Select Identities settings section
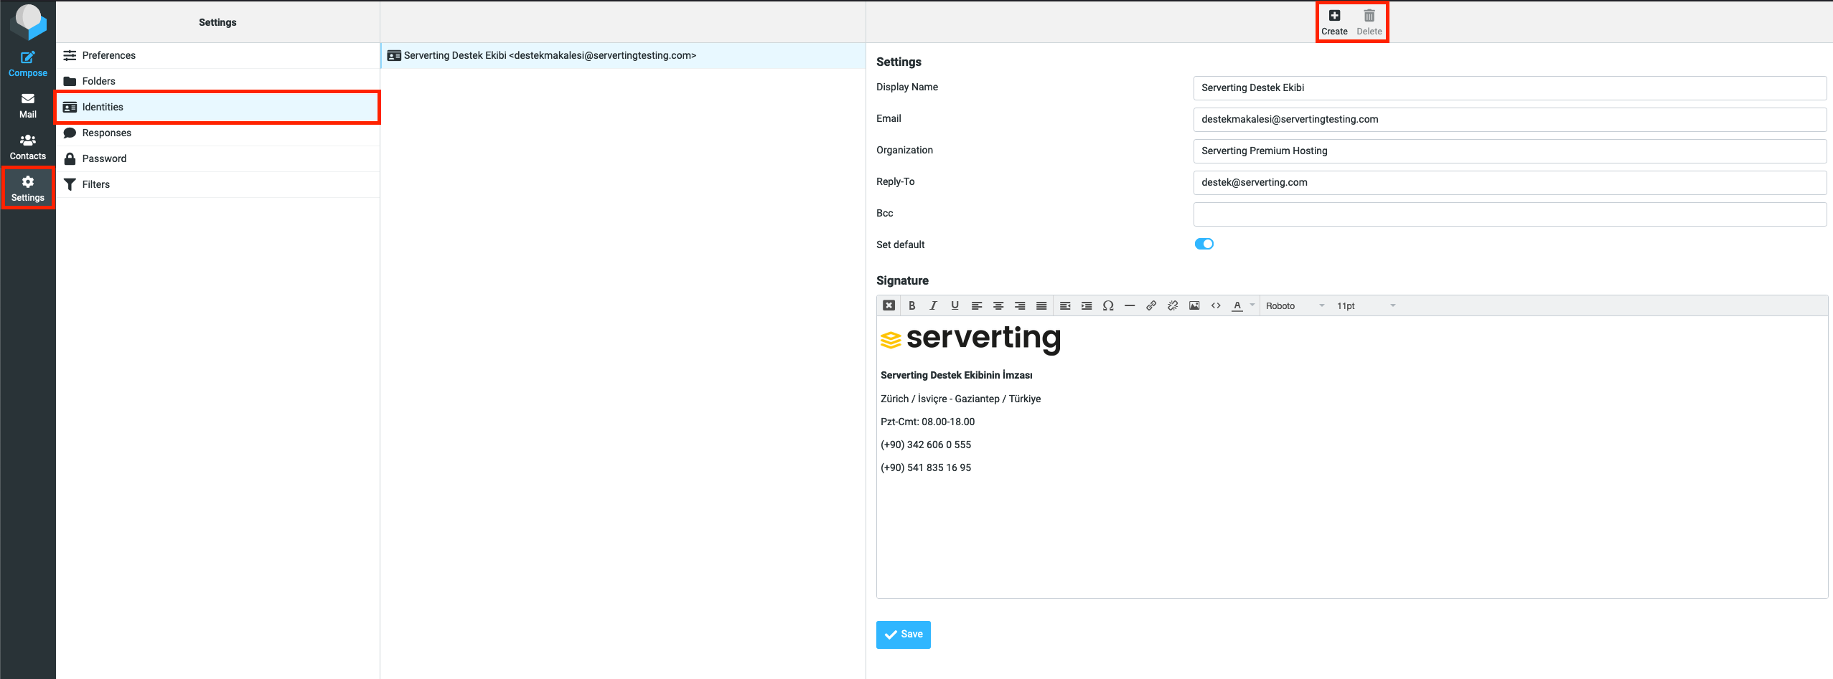This screenshot has width=1833, height=679. [x=217, y=107]
